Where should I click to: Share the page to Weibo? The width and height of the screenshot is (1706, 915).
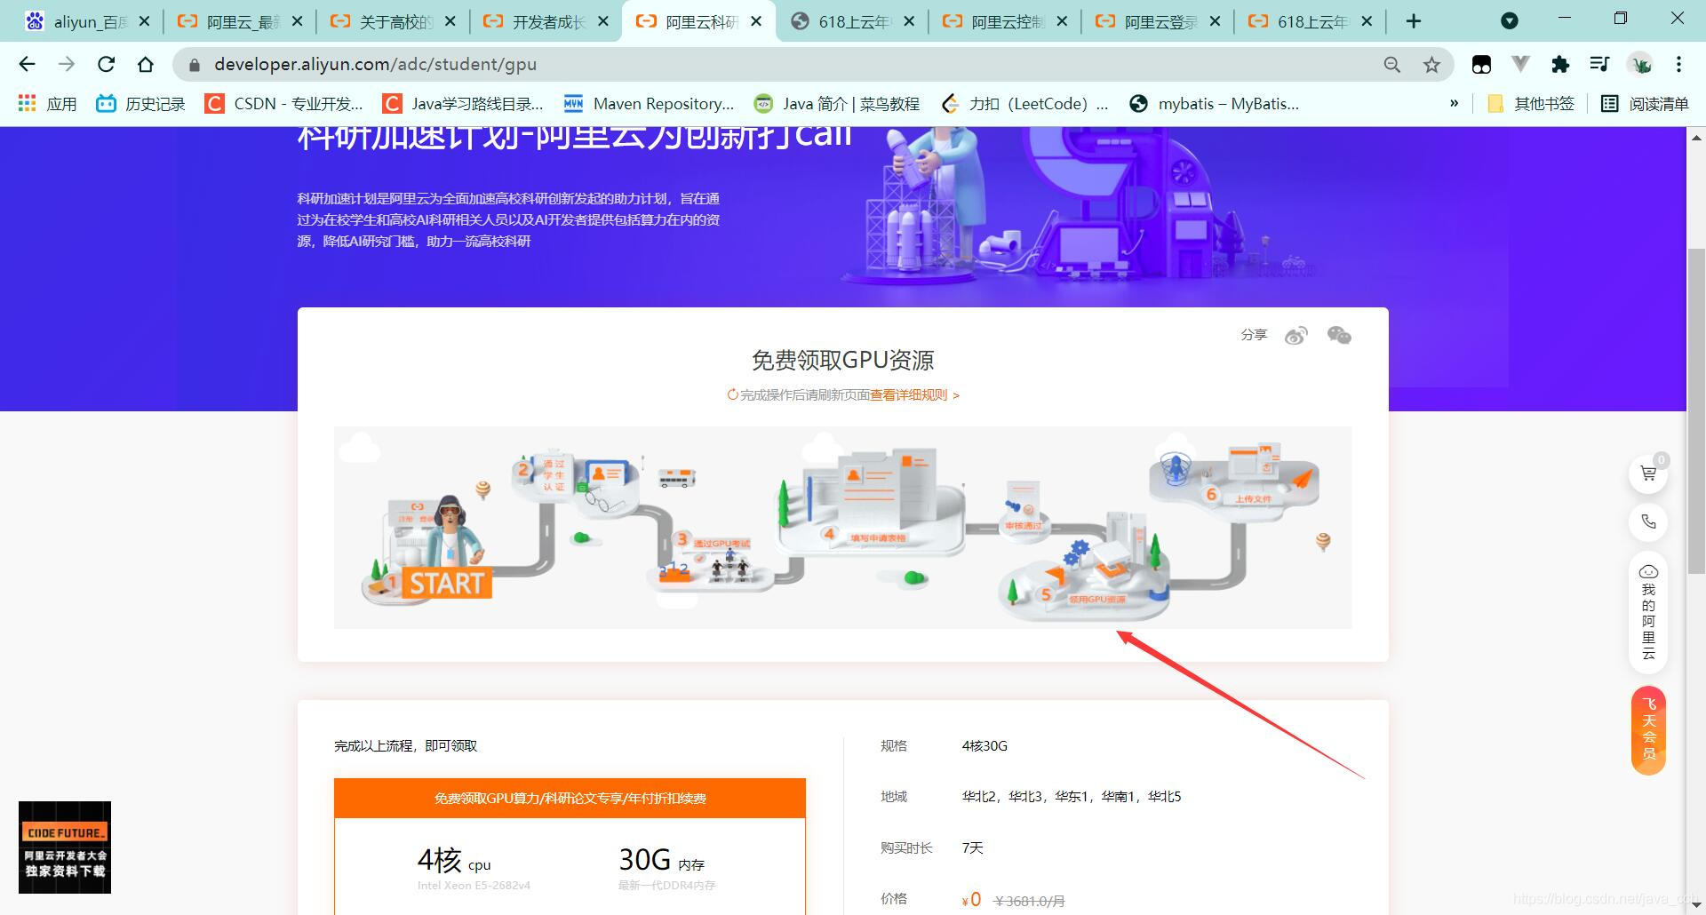click(x=1296, y=335)
